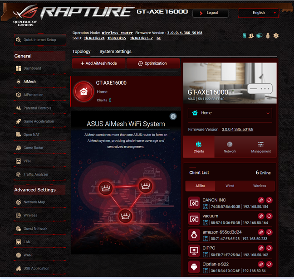Switch to the System Settings tab

pos(115,52)
